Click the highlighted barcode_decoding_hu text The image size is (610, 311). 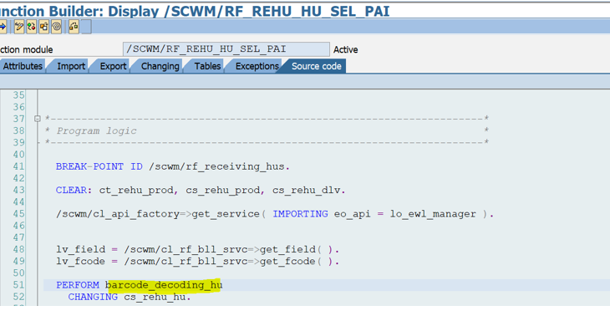coord(164,285)
